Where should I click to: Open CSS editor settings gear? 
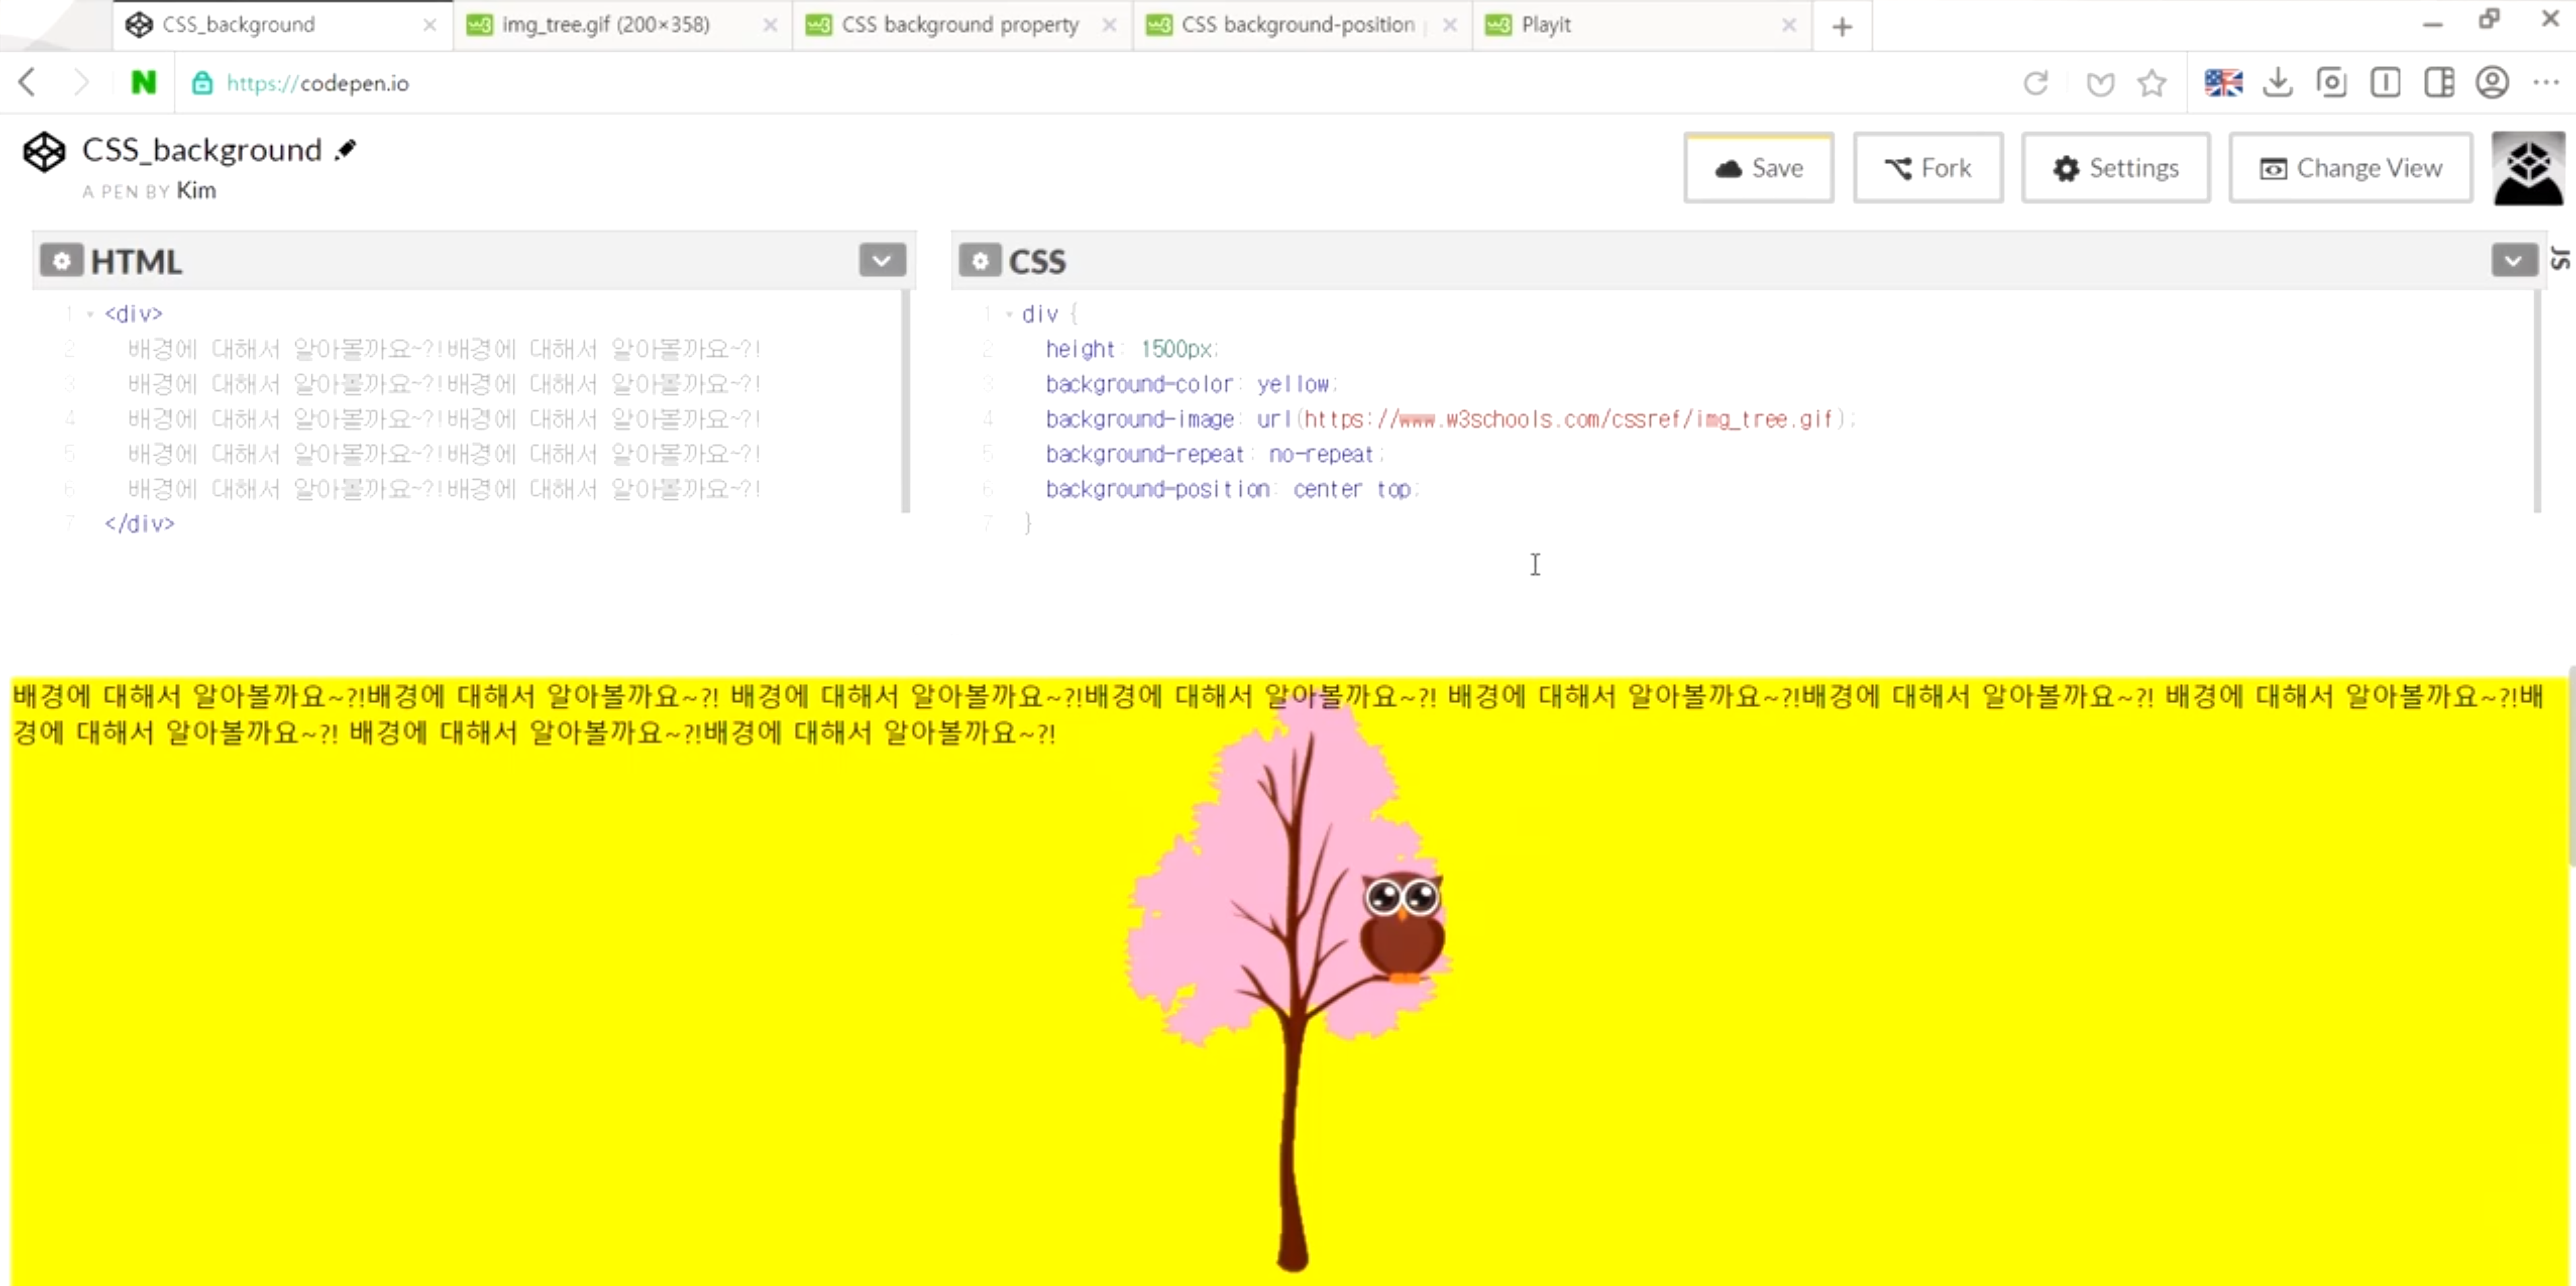point(980,261)
